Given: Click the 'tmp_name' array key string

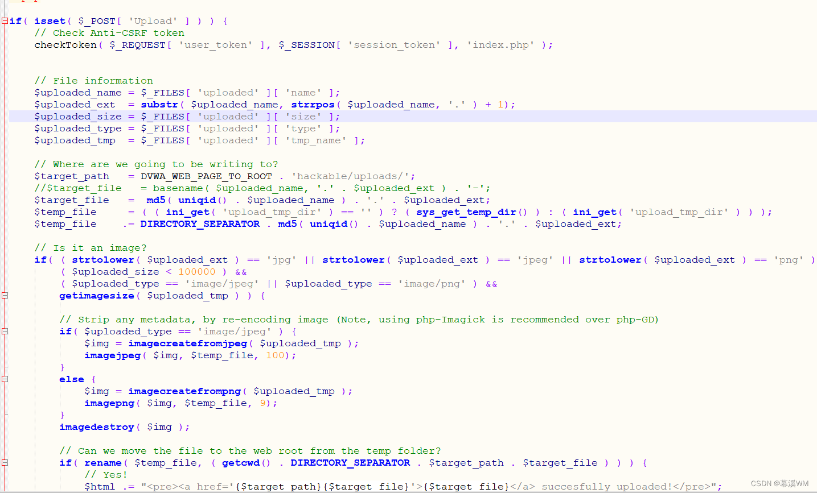Looking at the screenshot, I should 316,140.
